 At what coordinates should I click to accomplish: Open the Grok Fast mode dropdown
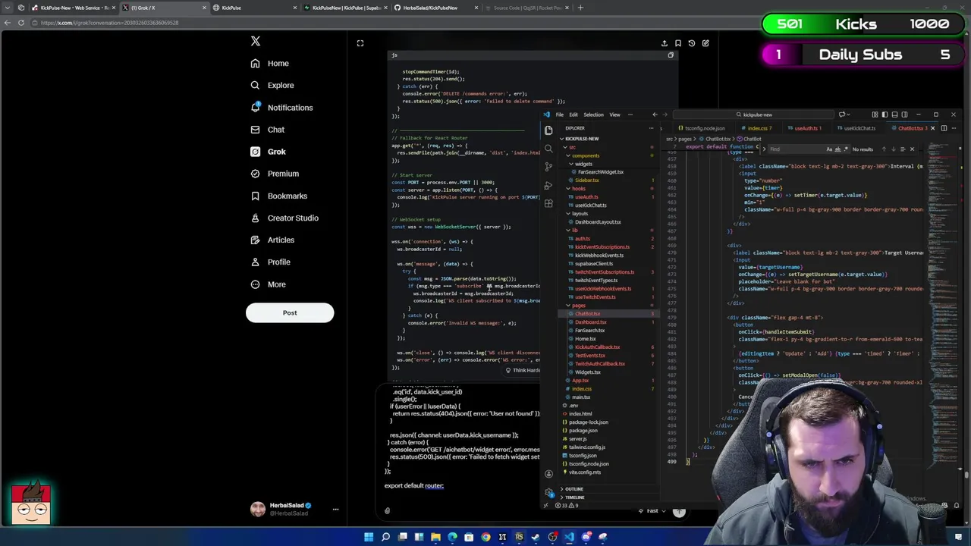click(x=652, y=511)
